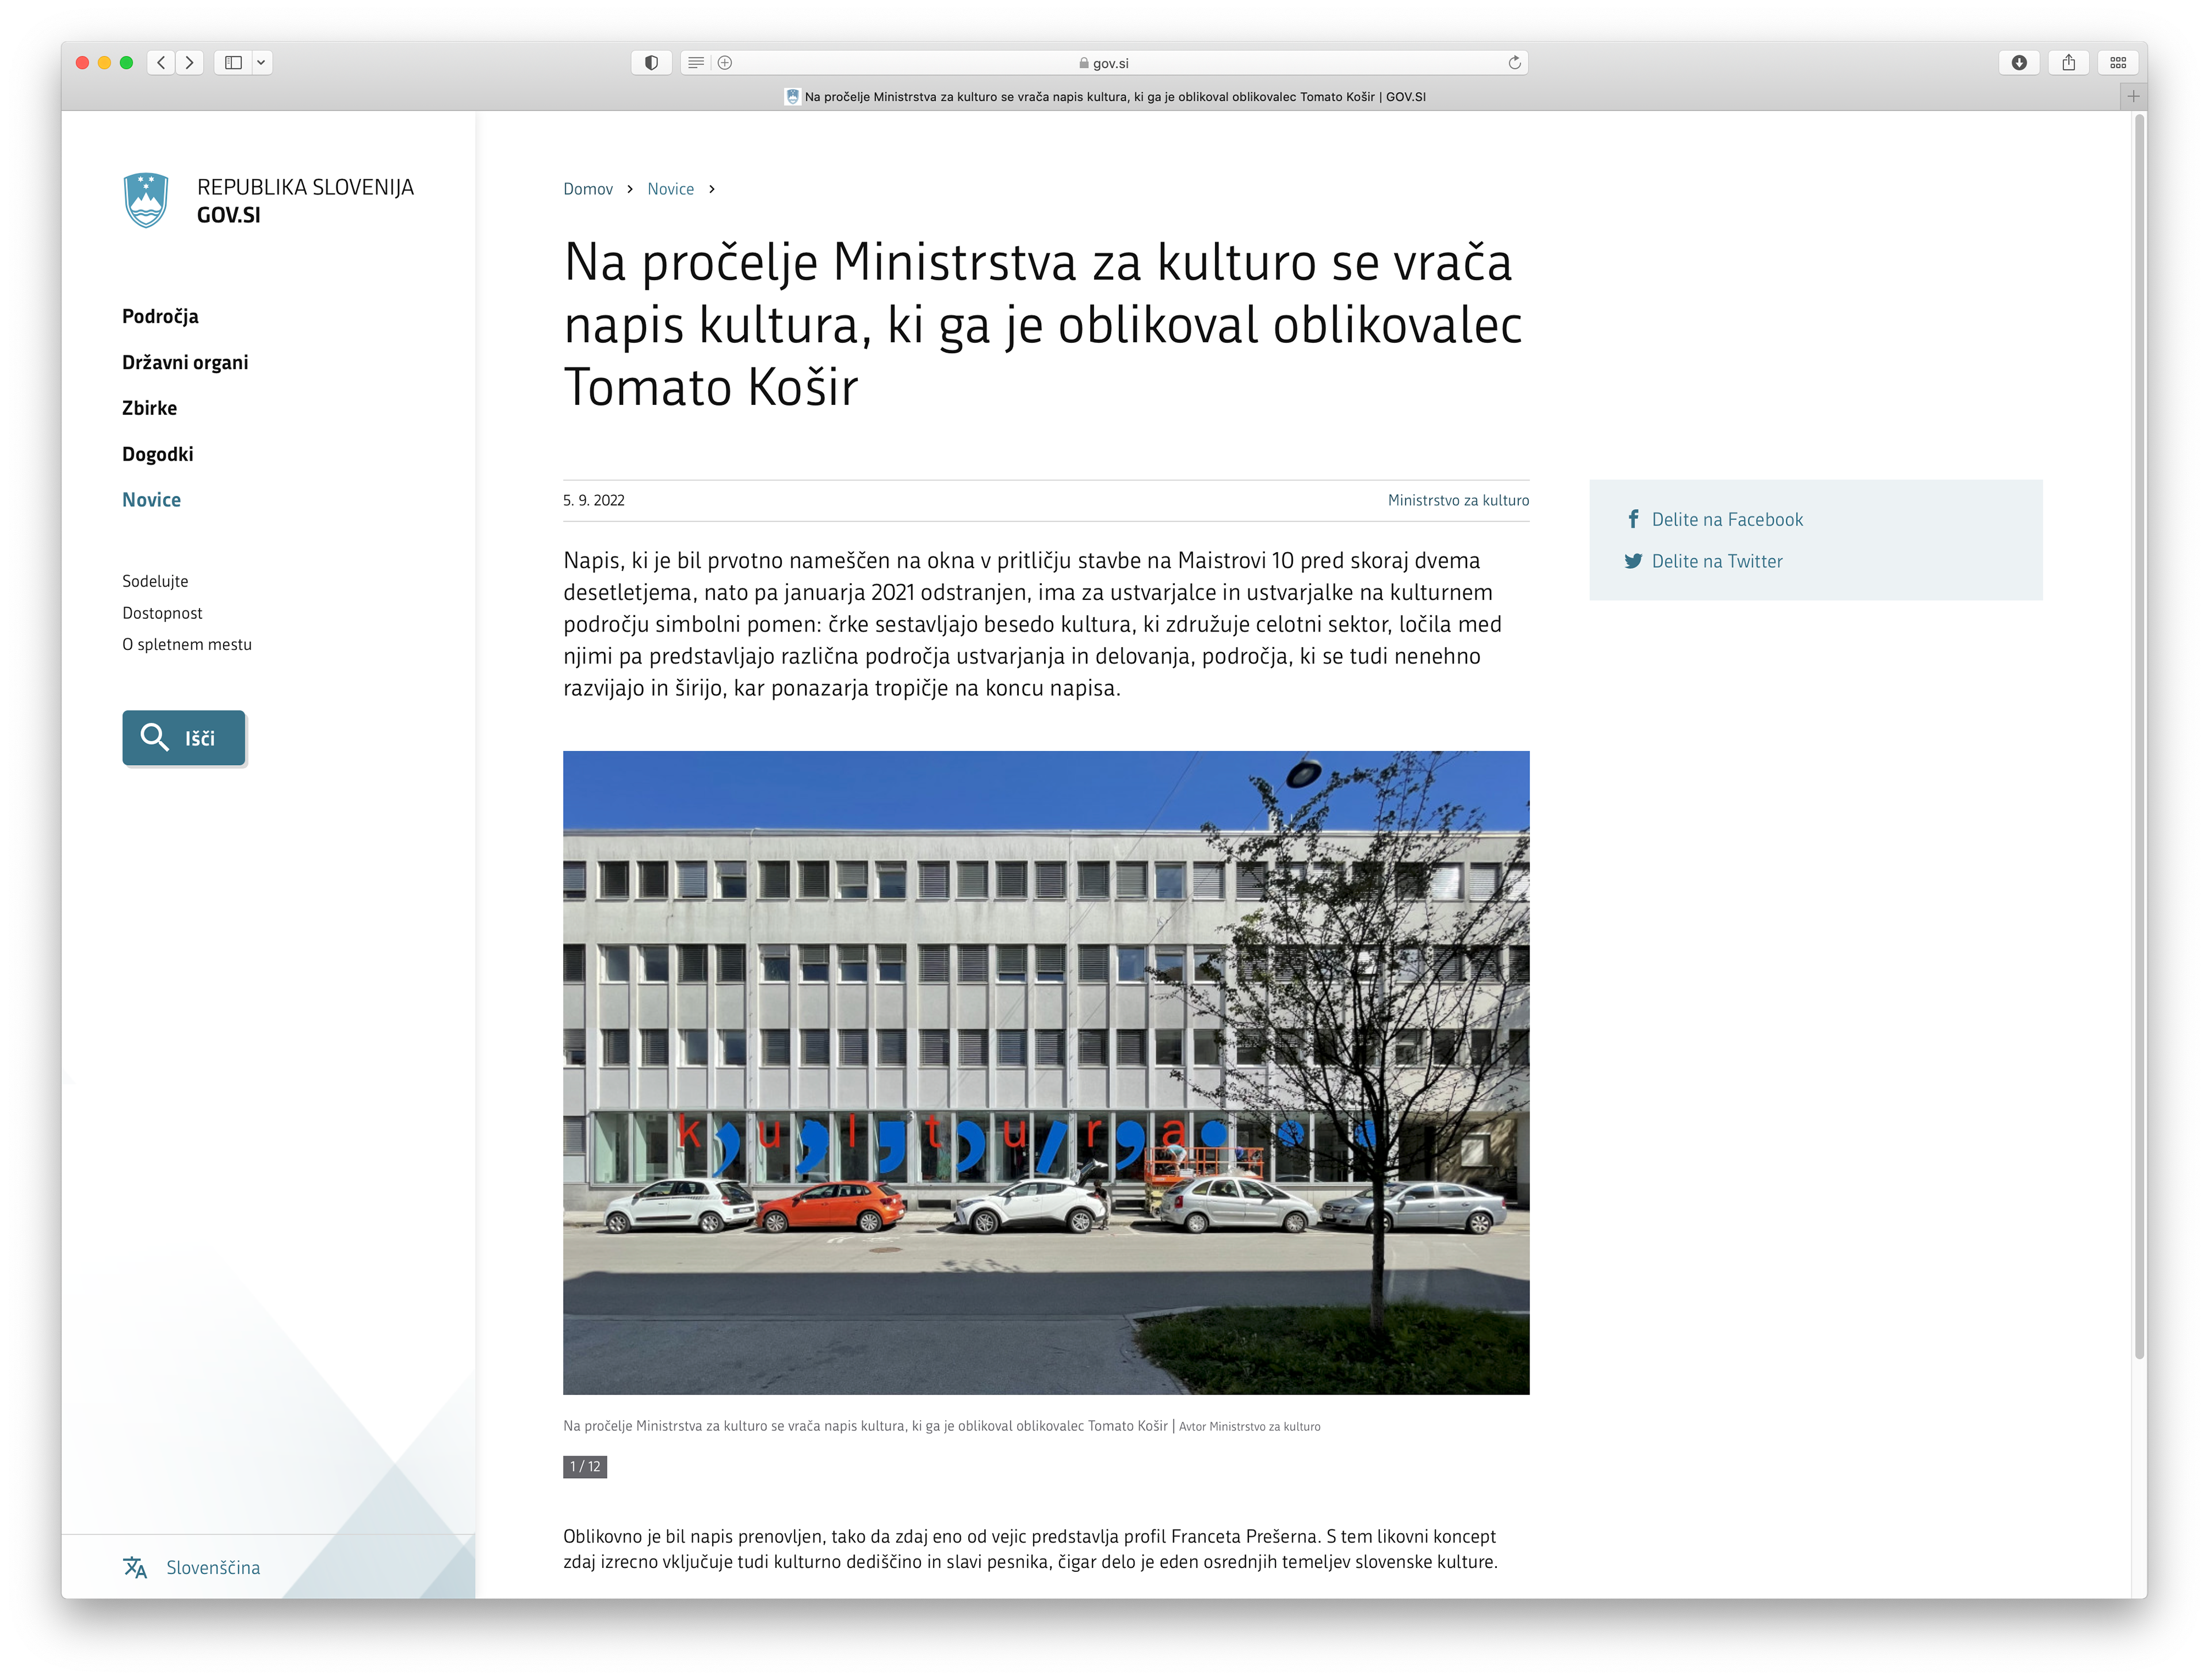This screenshot has width=2209, height=1680.
Task: Show the tab overview grid icon
Action: 2118,63
